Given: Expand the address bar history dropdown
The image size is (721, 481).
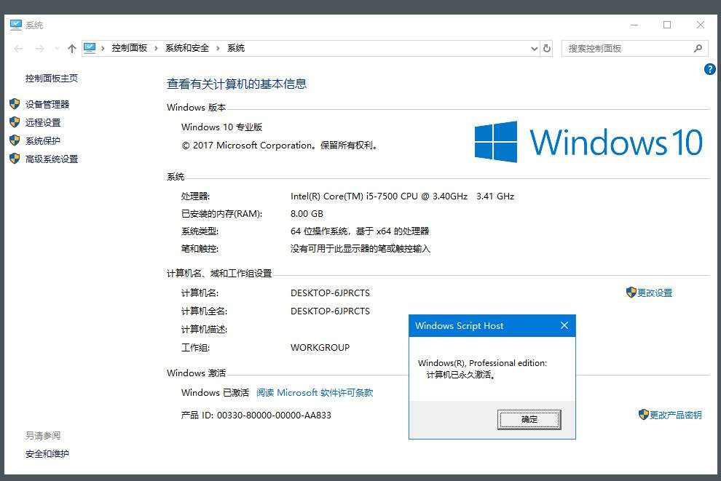Looking at the screenshot, I should (x=534, y=48).
